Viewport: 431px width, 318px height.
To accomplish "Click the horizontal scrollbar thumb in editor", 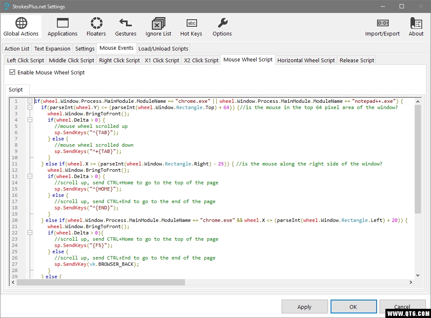I will coord(101,282).
